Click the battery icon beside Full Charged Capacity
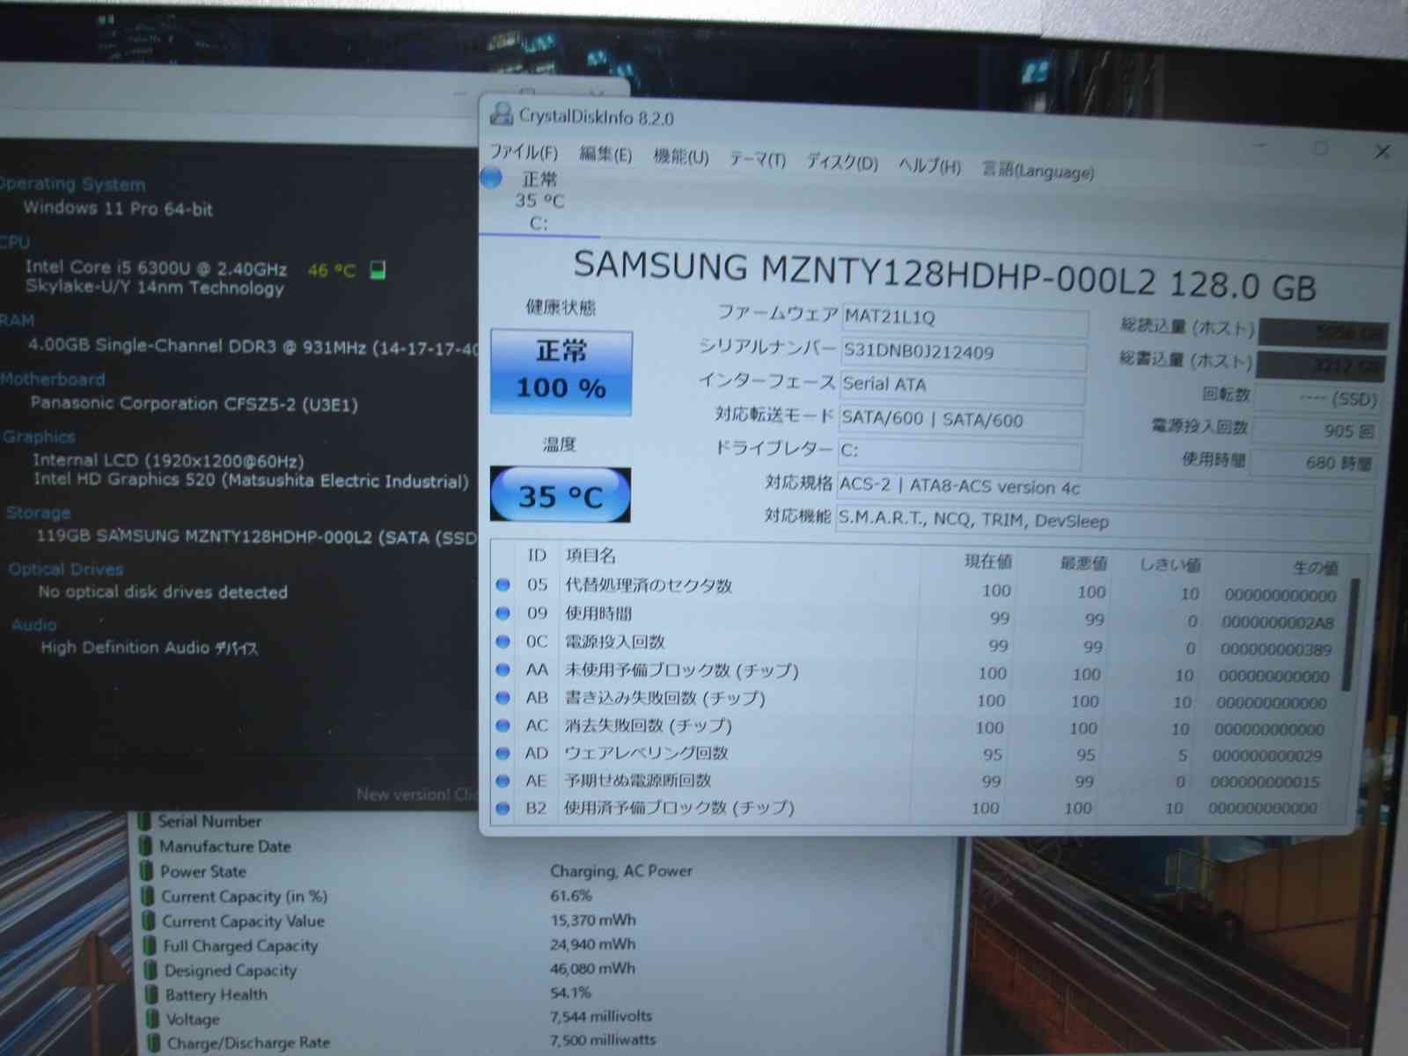This screenshot has width=1408, height=1056. (150, 945)
